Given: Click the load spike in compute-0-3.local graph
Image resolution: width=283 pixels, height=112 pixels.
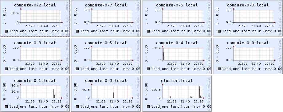Looking at the screenshot, I should coord(113,93).
